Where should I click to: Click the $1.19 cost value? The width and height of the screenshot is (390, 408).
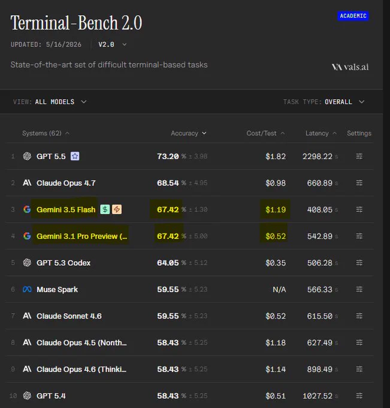tap(276, 209)
